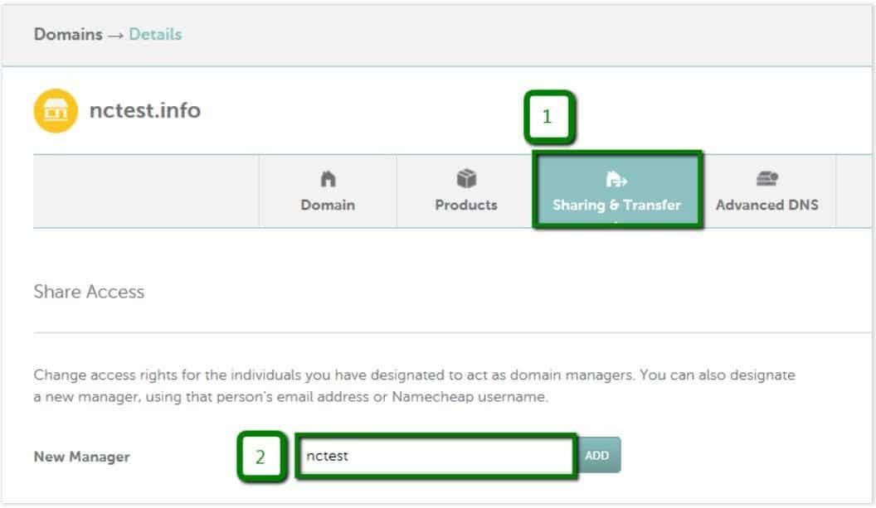This screenshot has height=508, width=876.
Task: Open the Domain tab
Action: [x=328, y=191]
